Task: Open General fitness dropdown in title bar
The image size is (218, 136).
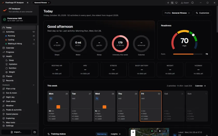Action: point(42,3)
